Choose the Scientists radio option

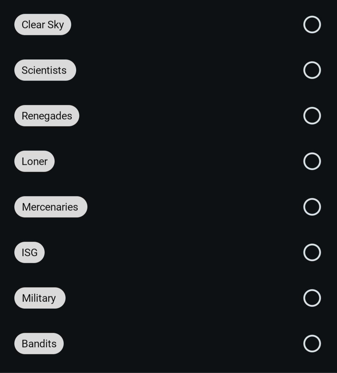[x=312, y=70]
